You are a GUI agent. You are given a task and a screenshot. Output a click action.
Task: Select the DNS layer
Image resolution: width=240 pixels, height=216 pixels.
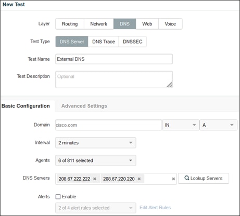pos(124,24)
